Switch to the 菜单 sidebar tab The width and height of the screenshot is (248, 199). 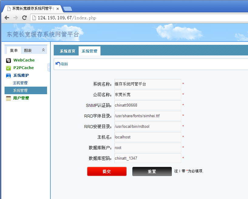click(x=14, y=50)
